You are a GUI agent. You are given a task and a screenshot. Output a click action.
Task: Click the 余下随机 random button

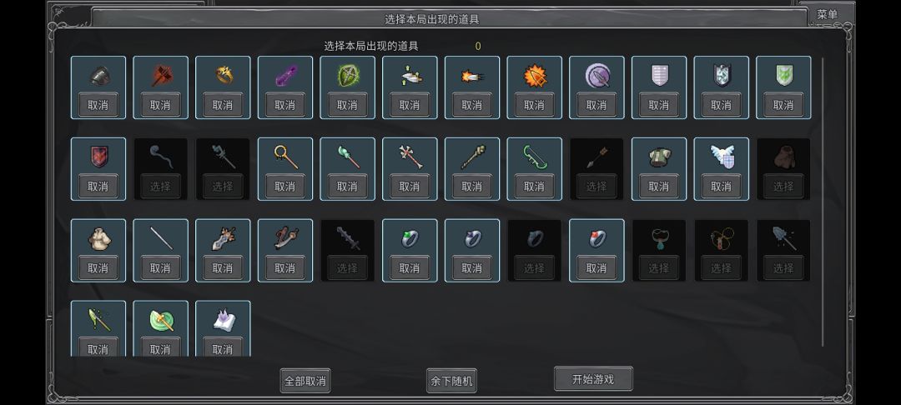coord(451,381)
